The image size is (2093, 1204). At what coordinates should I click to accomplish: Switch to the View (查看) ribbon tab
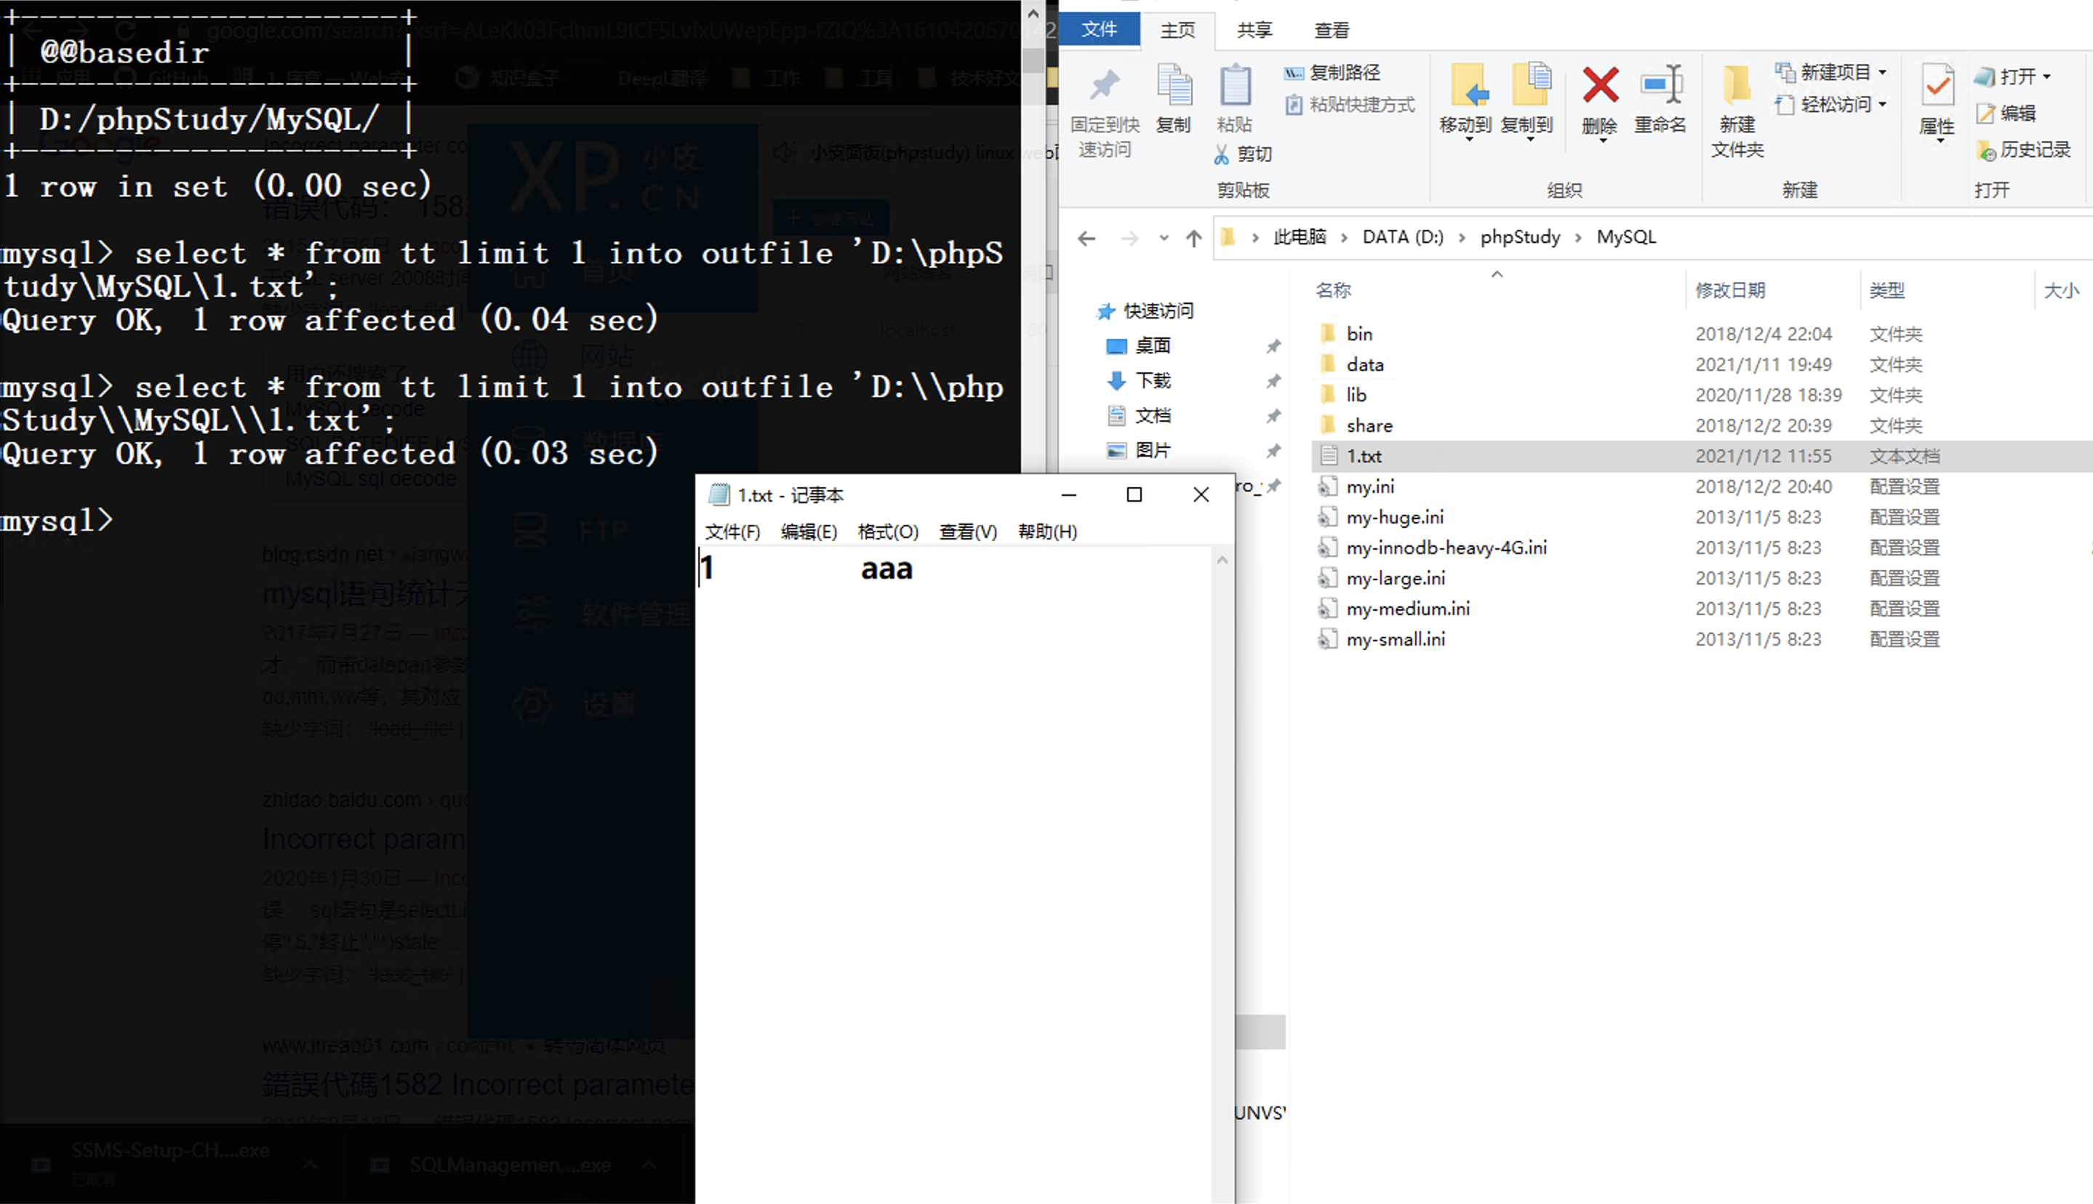(x=1331, y=31)
